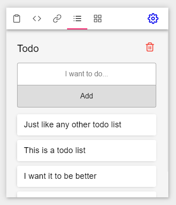Click empty toolbar space left of the gear
Screen dimensions: 176x205
click(x=125, y=19)
